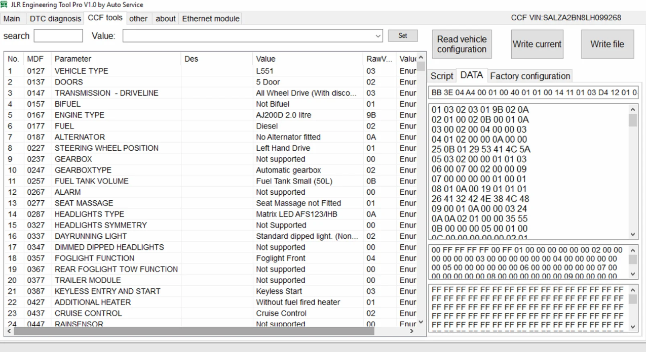Screen dimensions: 646x352
Task: Click the search input field
Action: pos(58,36)
